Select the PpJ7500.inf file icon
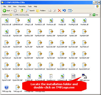Screen dimensions: 101x95 (84, 43)
